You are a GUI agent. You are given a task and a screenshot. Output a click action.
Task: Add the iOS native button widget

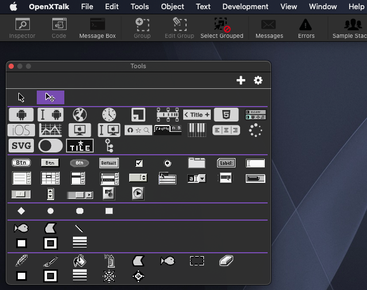tap(21, 130)
